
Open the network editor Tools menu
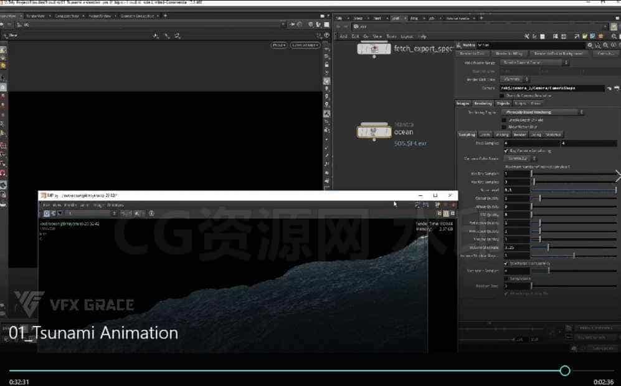(x=391, y=36)
